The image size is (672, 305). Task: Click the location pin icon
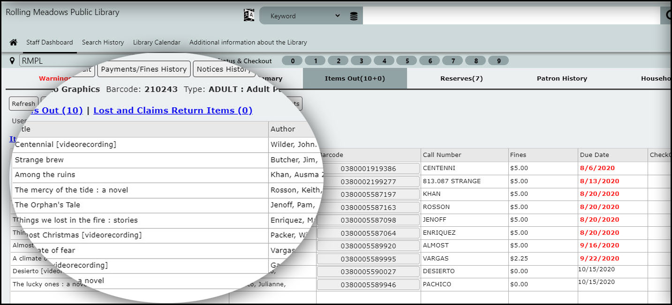tap(12, 60)
